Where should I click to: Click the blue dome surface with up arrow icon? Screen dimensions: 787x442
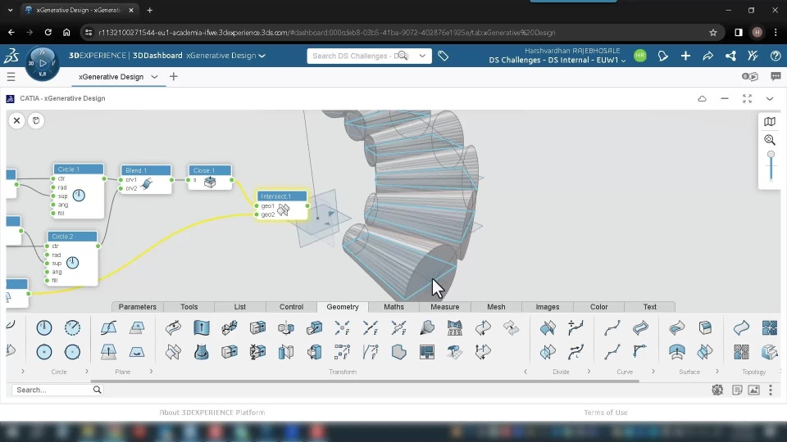tap(677, 352)
